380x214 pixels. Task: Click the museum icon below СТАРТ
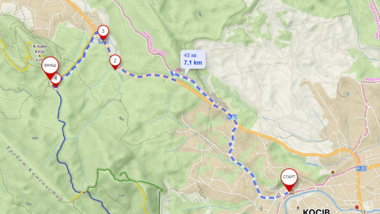[x=291, y=192]
